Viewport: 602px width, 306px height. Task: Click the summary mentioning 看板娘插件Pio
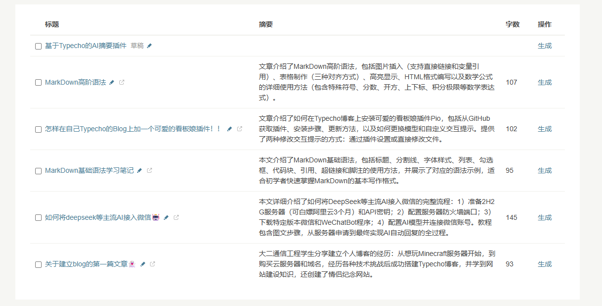[376, 129]
